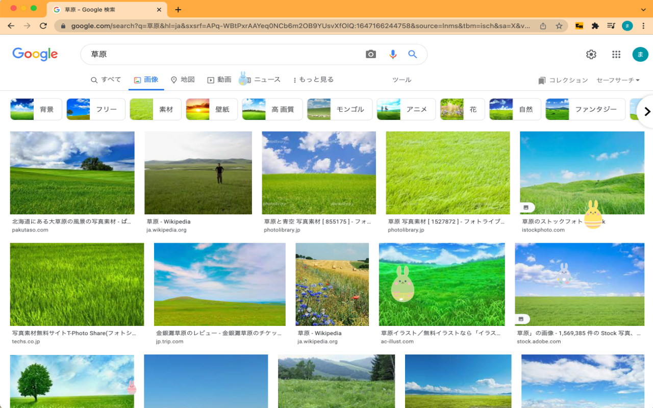Open Google quick settings gear
Screen dimensions: 653x408
pos(590,54)
